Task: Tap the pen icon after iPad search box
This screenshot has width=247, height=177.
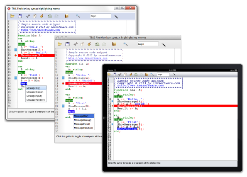Action: (174, 74)
